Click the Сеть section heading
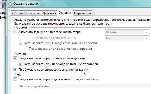The width and height of the screenshot is (151, 94). 18,75
